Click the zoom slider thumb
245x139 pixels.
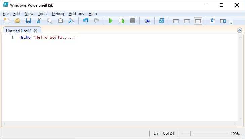pyautogui.click(x=192, y=133)
